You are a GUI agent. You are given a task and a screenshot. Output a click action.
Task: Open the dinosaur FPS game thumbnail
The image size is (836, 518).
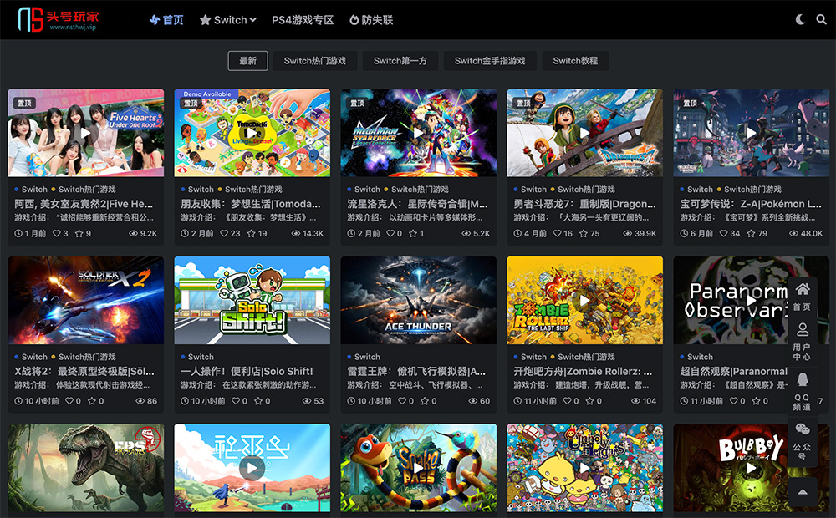86,467
